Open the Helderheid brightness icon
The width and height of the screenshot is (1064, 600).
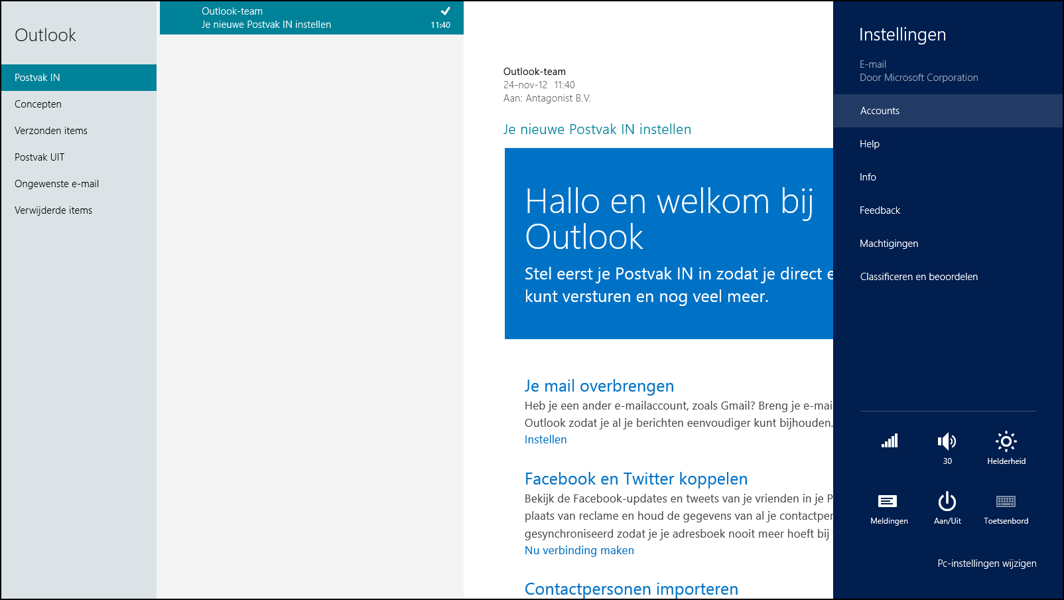pyautogui.click(x=1006, y=441)
